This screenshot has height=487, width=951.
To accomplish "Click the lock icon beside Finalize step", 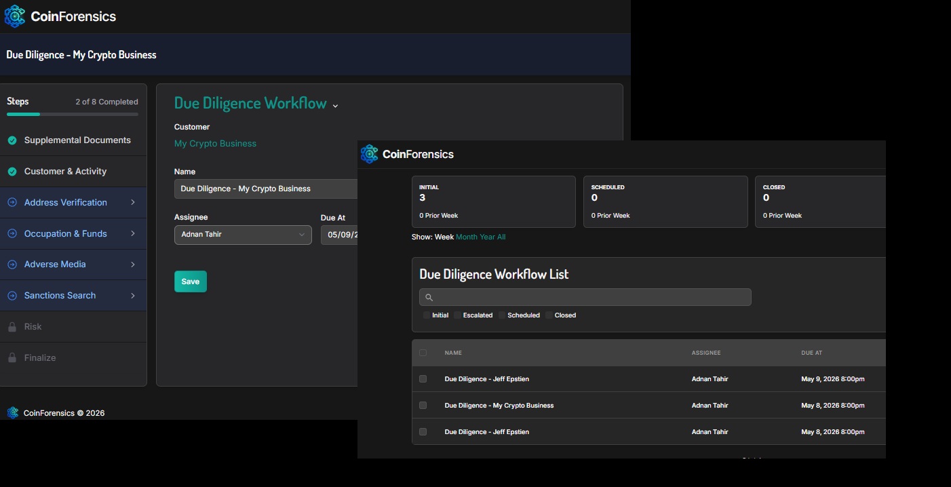I will (x=12, y=358).
